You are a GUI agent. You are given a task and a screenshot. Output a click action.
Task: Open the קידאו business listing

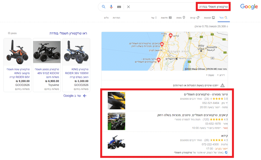pyautogui.click(x=224, y=136)
